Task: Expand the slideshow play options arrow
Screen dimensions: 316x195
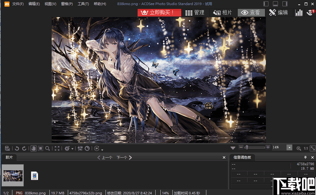Action: pos(102,149)
